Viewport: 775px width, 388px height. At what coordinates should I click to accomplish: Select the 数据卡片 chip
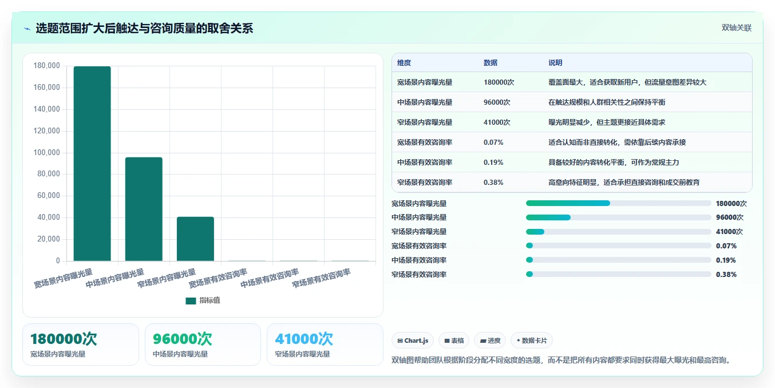(532, 341)
